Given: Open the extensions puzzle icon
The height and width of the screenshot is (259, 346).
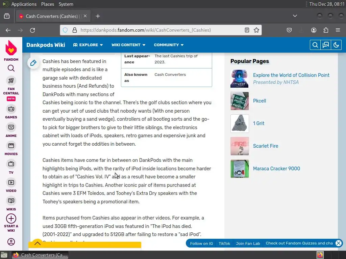Looking at the screenshot, I should tap(326, 30).
